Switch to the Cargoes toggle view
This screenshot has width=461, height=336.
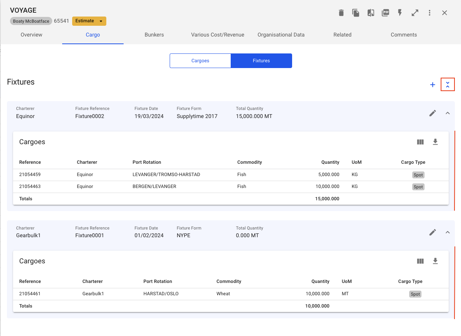pyautogui.click(x=200, y=61)
